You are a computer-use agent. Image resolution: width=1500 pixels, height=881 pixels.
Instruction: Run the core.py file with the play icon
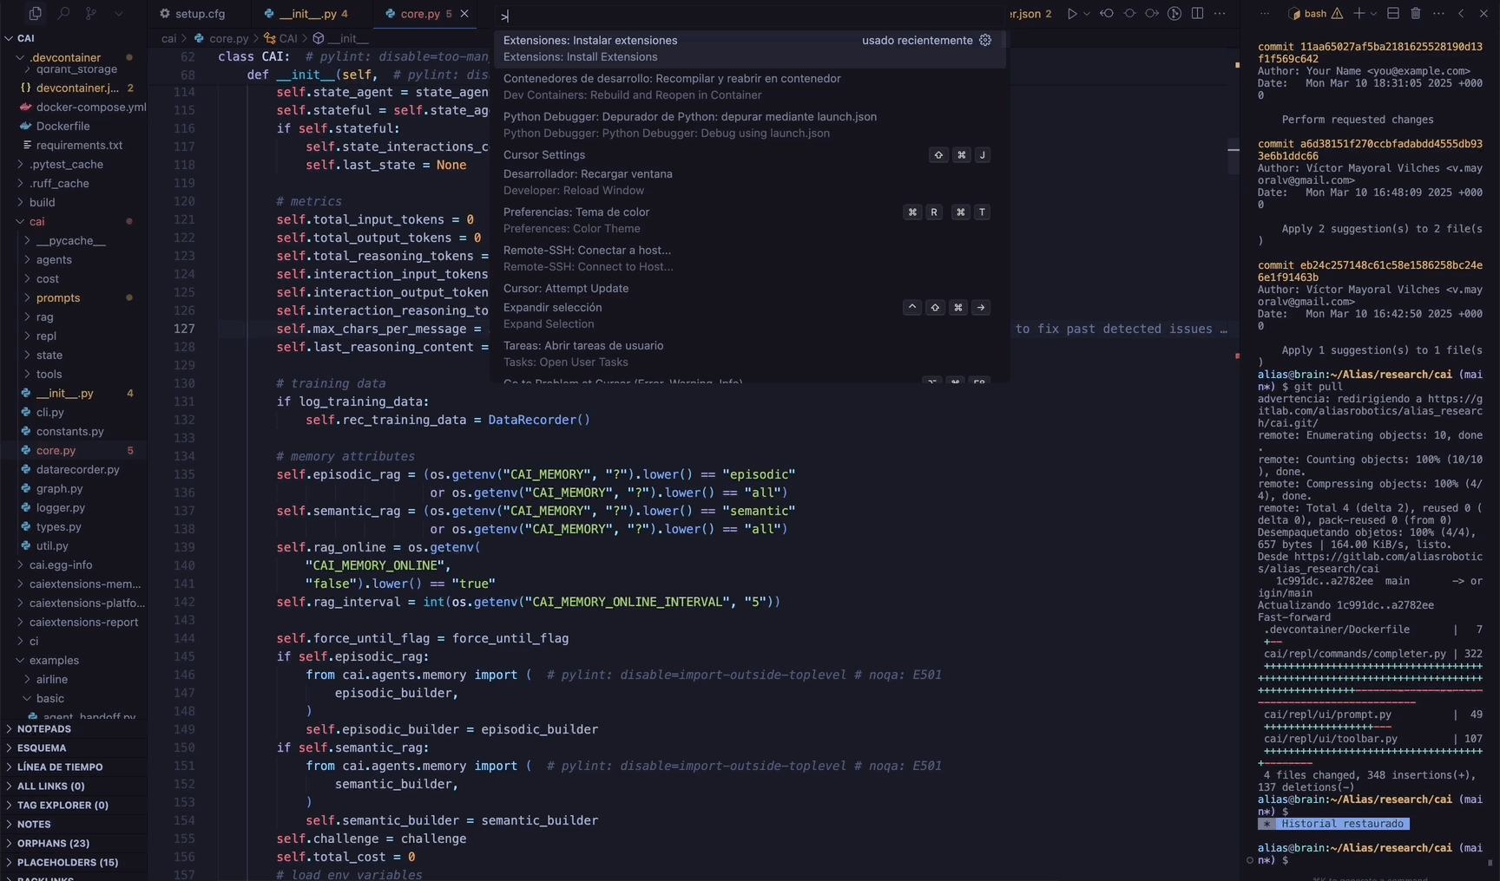(x=1073, y=14)
